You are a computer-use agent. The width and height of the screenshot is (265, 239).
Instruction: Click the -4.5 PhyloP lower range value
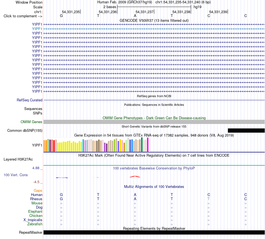click(36, 182)
